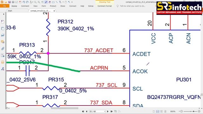Close the compal_nm-a311p schematic tab
The height and width of the screenshot is (114, 203).
click(x=54, y=11)
